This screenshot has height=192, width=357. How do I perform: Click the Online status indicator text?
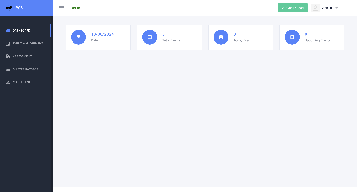[x=76, y=8]
